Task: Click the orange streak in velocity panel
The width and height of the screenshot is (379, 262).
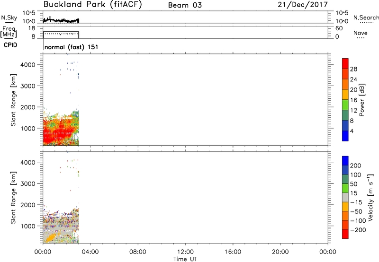Action: (52, 237)
